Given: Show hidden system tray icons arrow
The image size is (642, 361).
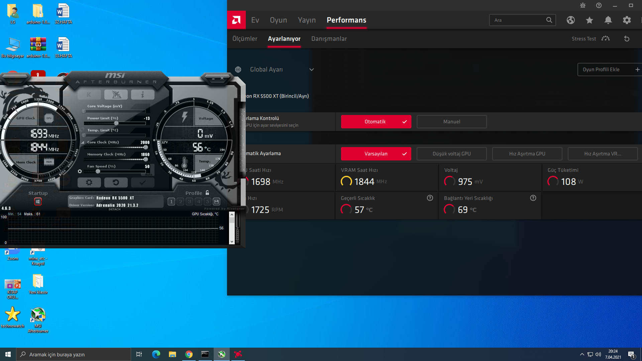Looking at the screenshot, I should click(x=582, y=354).
